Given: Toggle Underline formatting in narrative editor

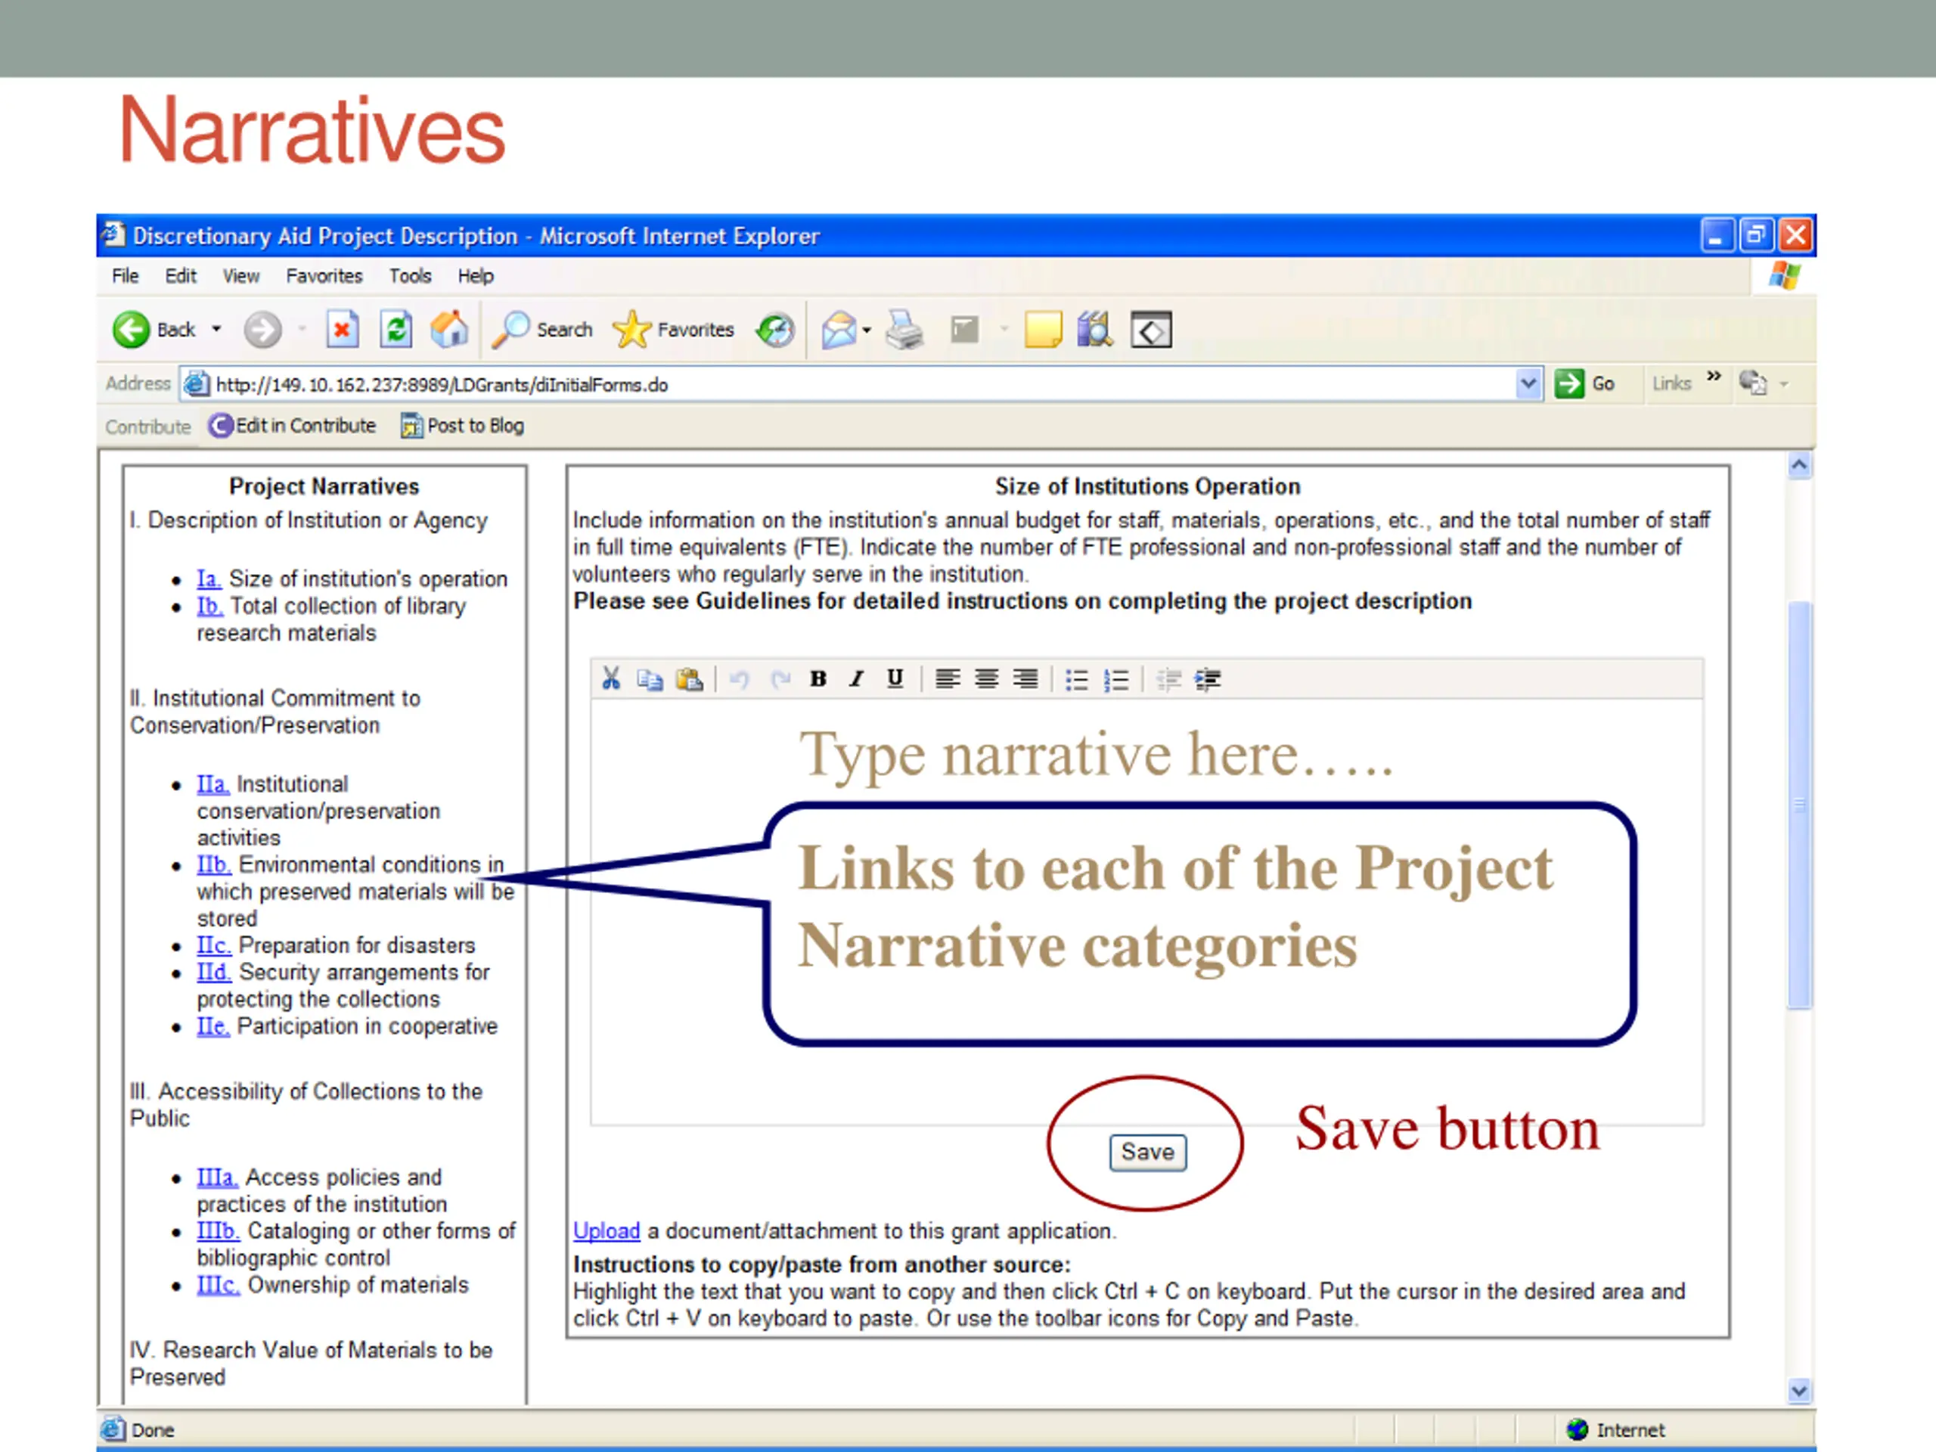Looking at the screenshot, I should 895,678.
